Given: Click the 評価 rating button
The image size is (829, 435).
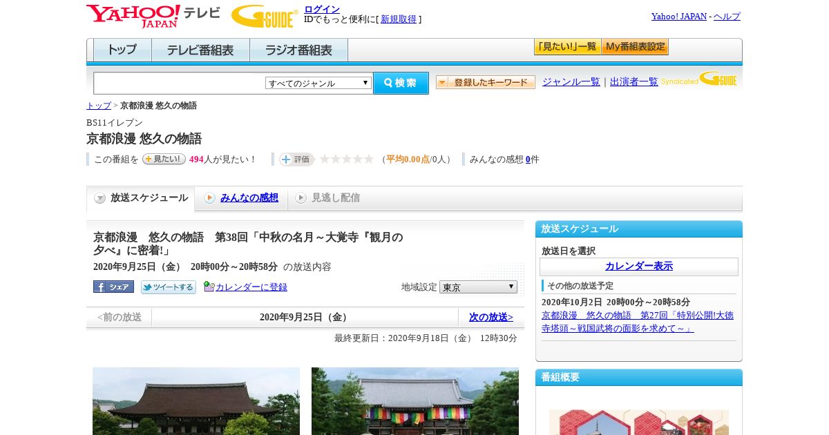Looking at the screenshot, I should click(296, 159).
